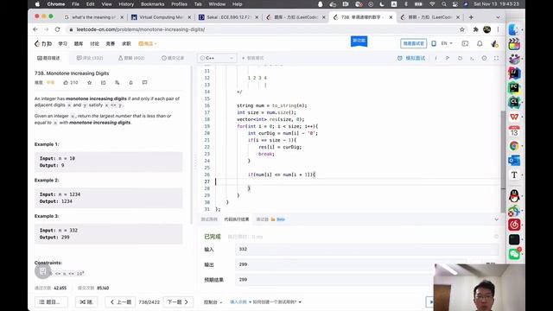
Task: Open the problem list button
Action: [52, 301]
